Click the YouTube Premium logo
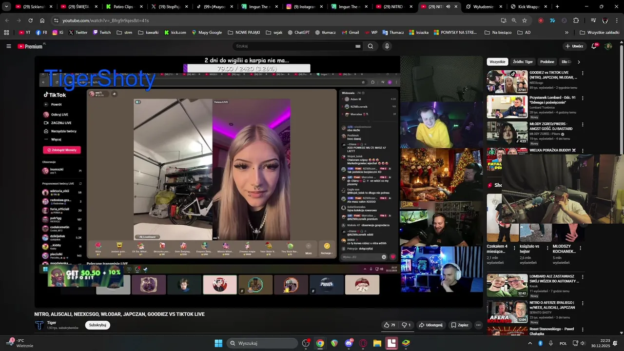Viewport: 624px width, 351px height. point(30,46)
